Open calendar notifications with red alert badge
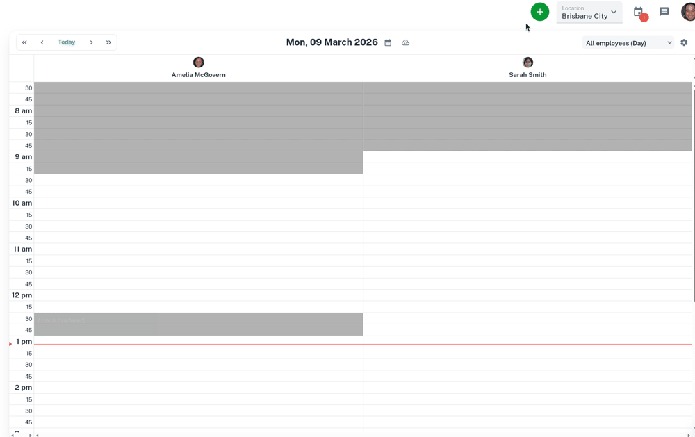Viewport: 695px width, 437px height. (x=639, y=13)
